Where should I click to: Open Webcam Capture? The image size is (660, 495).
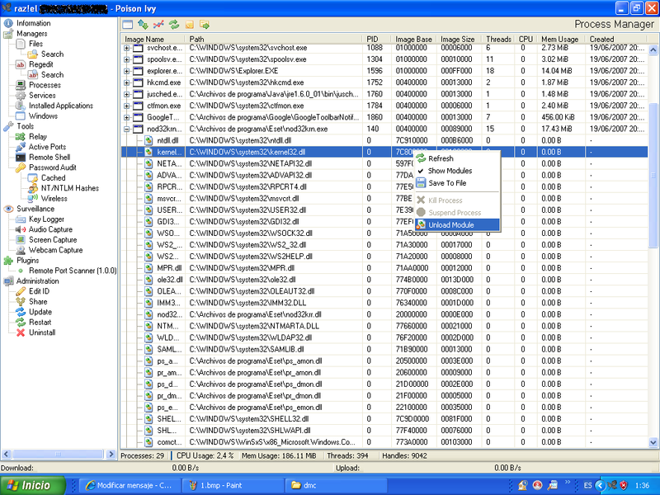pyautogui.click(x=55, y=250)
